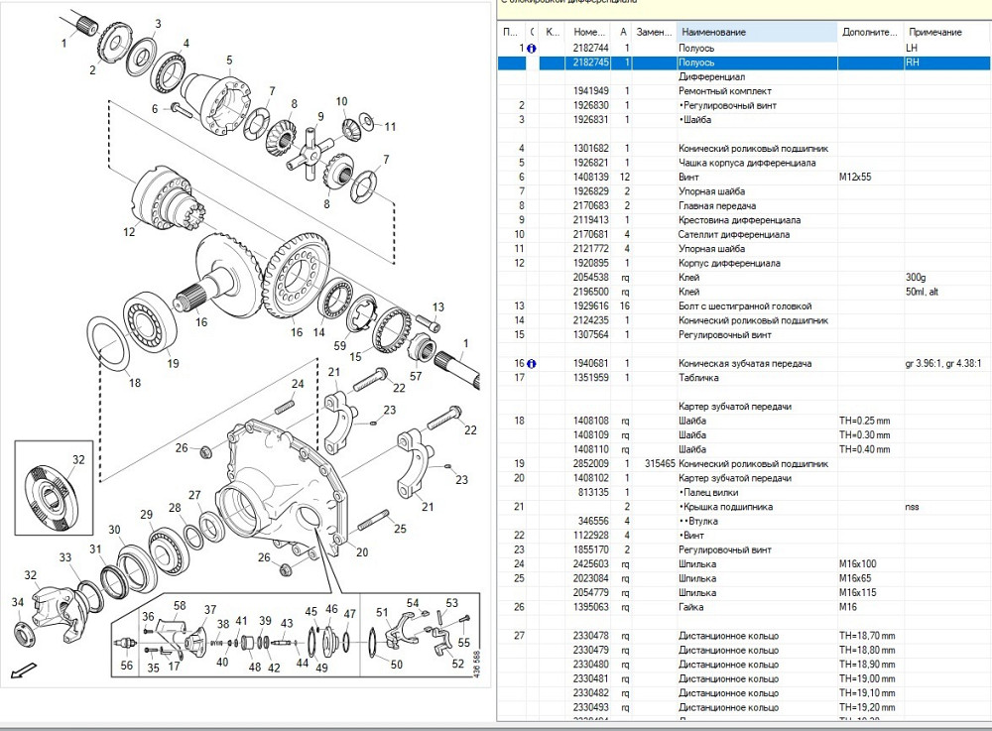Click replacement number 315465 in the bearing row
This screenshot has width=992, height=731.
click(x=659, y=464)
